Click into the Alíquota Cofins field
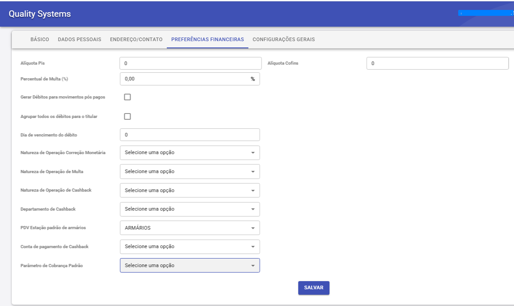514x306 pixels. coord(437,63)
